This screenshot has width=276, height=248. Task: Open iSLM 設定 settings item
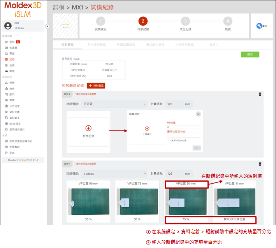point(13,124)
